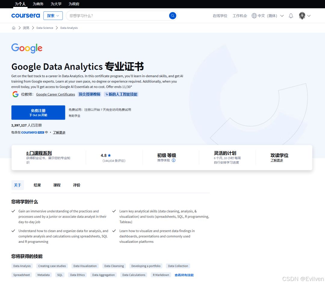Open the 8 门课程系列 link
The width and height of the screenshot is (325, 284).
(x=39, y=153)
